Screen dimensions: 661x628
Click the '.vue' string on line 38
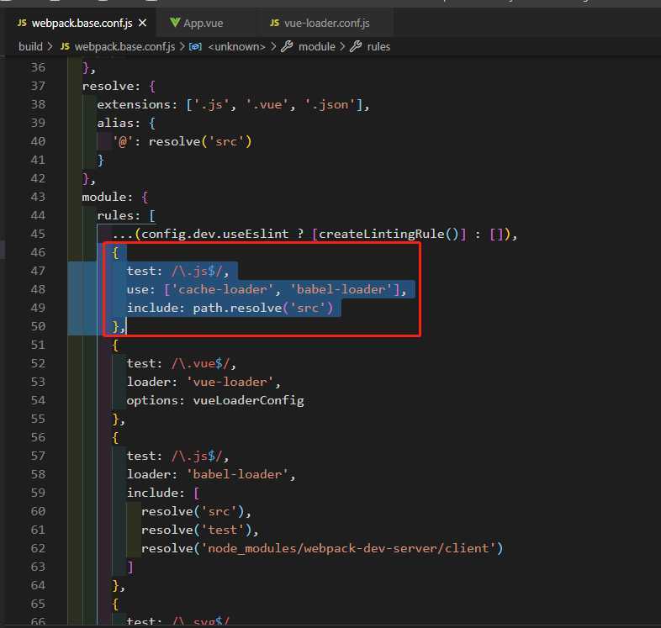[x=267, y=104]
